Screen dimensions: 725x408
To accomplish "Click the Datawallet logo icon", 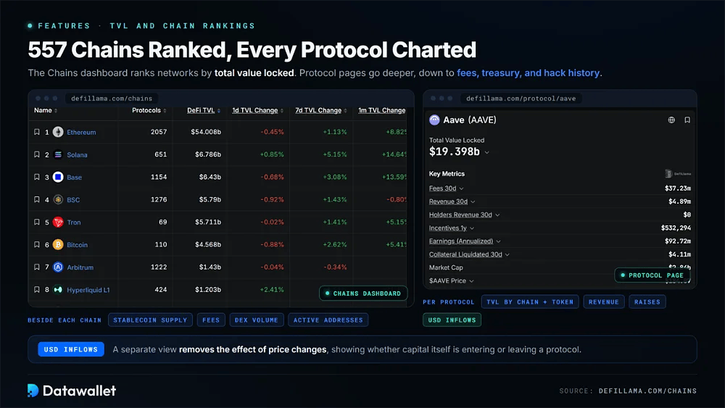I will 33,391.
